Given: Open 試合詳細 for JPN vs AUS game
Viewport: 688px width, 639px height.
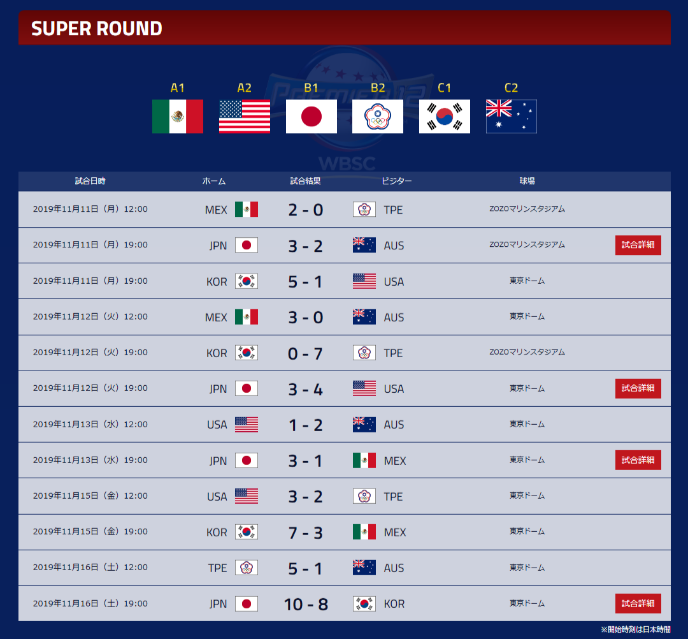Looking at the screenshot, I should pos(638,245).
